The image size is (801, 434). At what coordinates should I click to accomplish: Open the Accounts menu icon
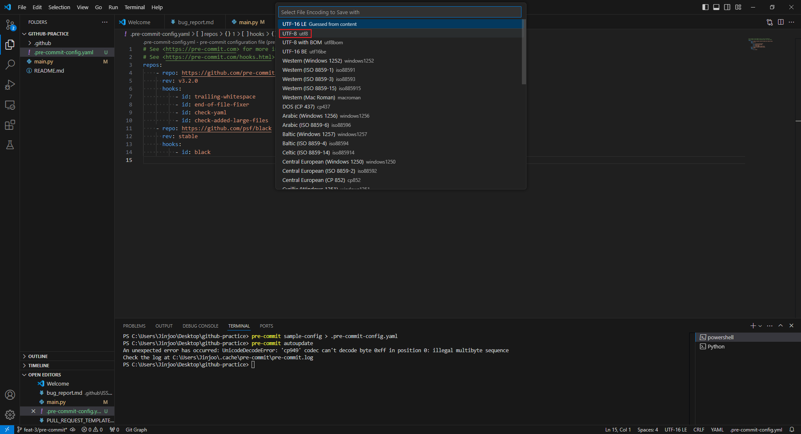coord(10,395)
